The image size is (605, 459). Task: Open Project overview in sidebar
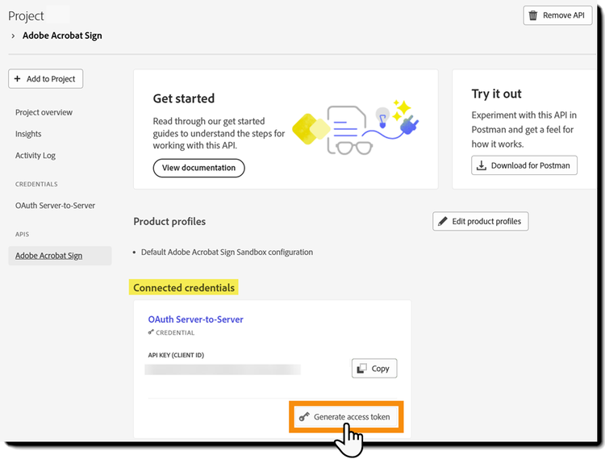pyautogui.click(x=44, y=112)
